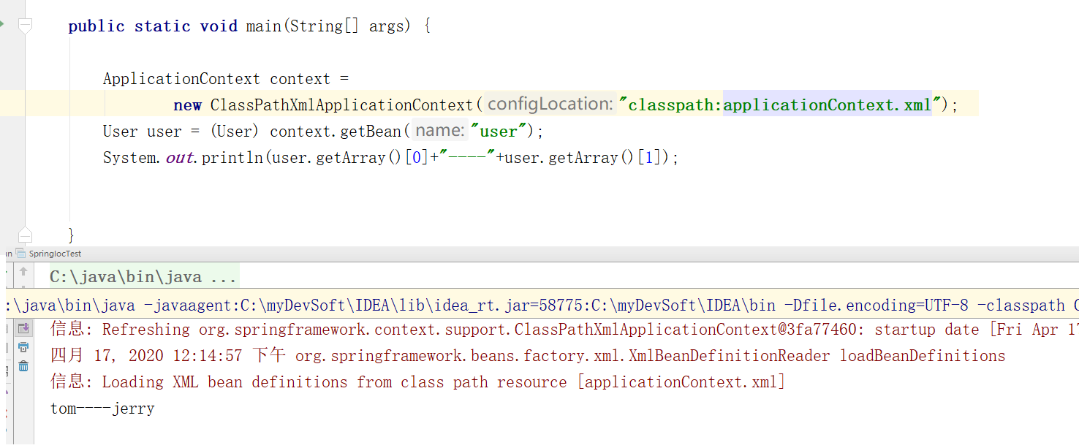Image resolution: width=1079 pixels, height=448 pixels.
Task: Click the applicationContext.xml string in code
Action: (x=828, y=105)
